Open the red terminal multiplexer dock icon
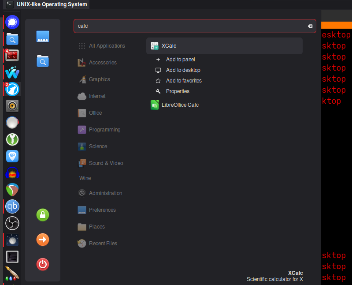Screen dimensions: 352x285 click(x=12, y=56)
